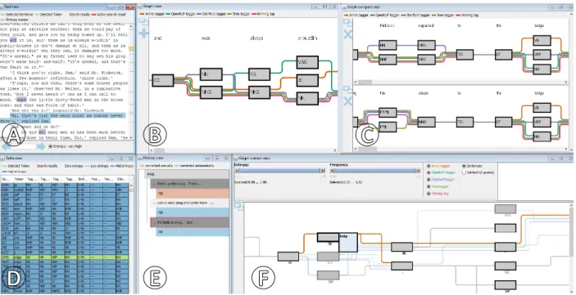The height and width of the screenshot is (295, 576).
Task: Select the green highlighted 'lodge' row in table
Action: [x=65, y=258]
